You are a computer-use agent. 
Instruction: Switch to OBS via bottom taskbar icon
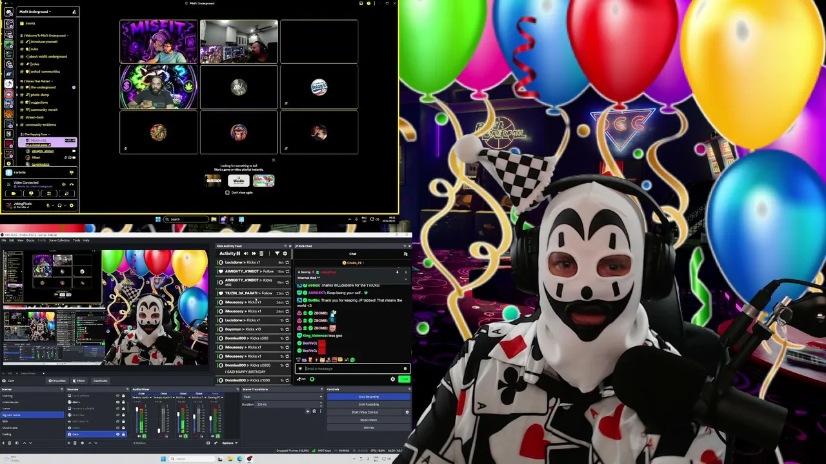tap(249, 459)
